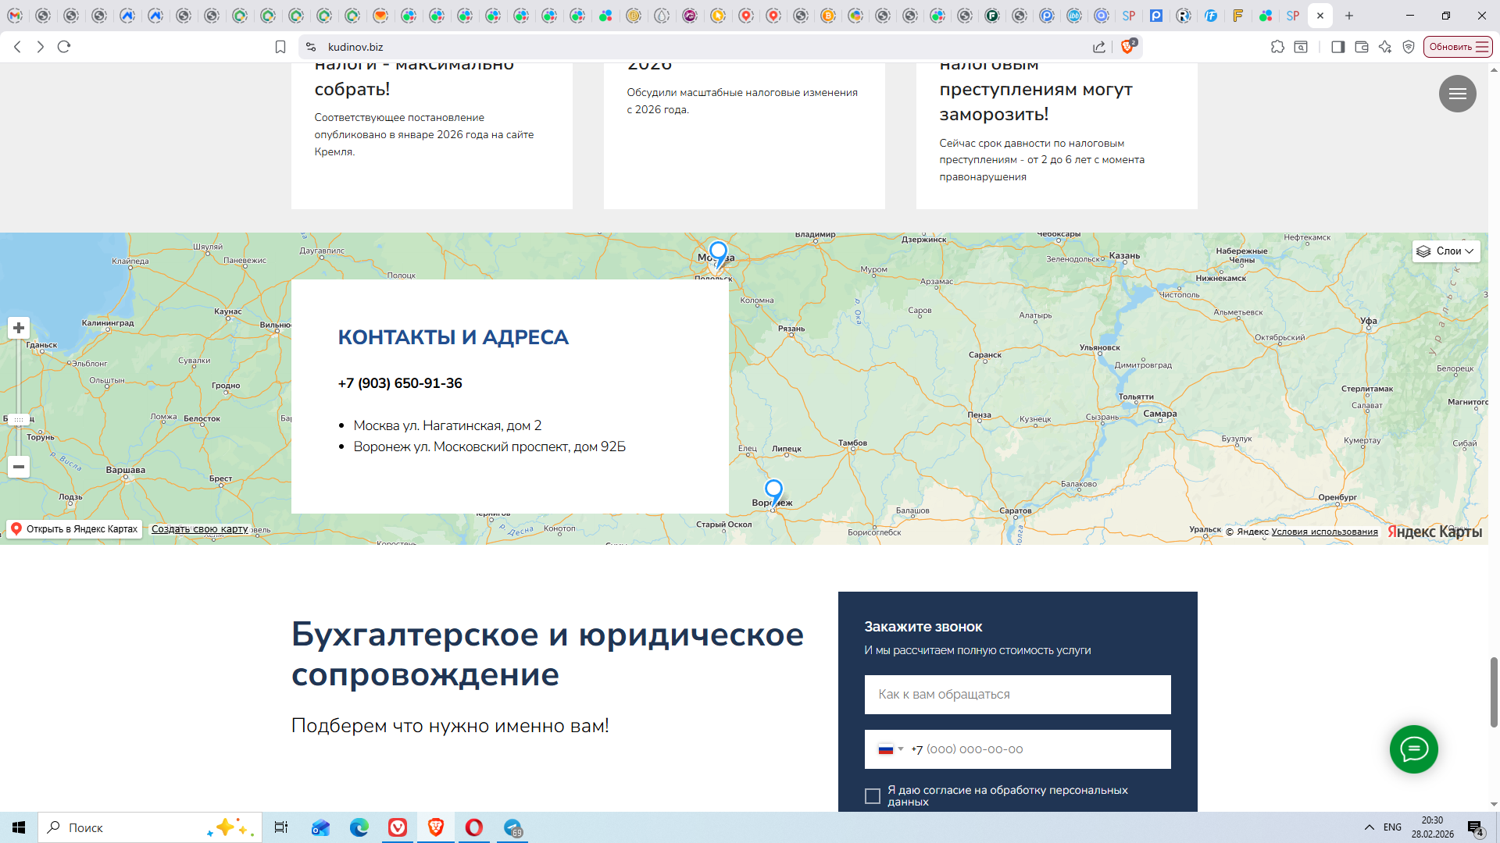Image resolution: width=1500 pixels, height=843 pixels.
Task: Open site hamburger menu button
Action: pyautogui.click(x=1457, y=94)
